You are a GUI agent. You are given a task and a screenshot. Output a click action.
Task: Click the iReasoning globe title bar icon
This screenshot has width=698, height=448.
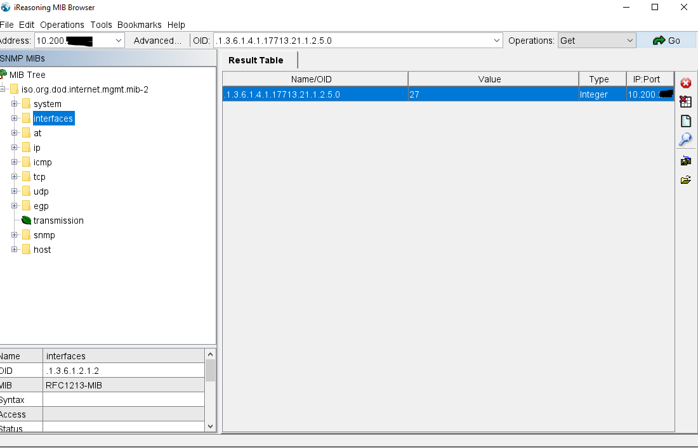click(x=6, y=7)
